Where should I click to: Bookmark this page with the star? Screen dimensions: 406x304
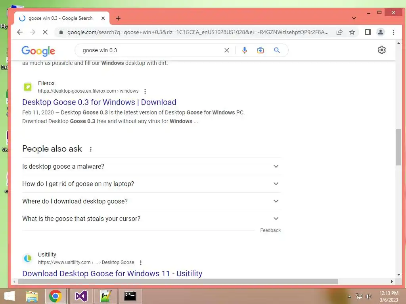point(352,32)
